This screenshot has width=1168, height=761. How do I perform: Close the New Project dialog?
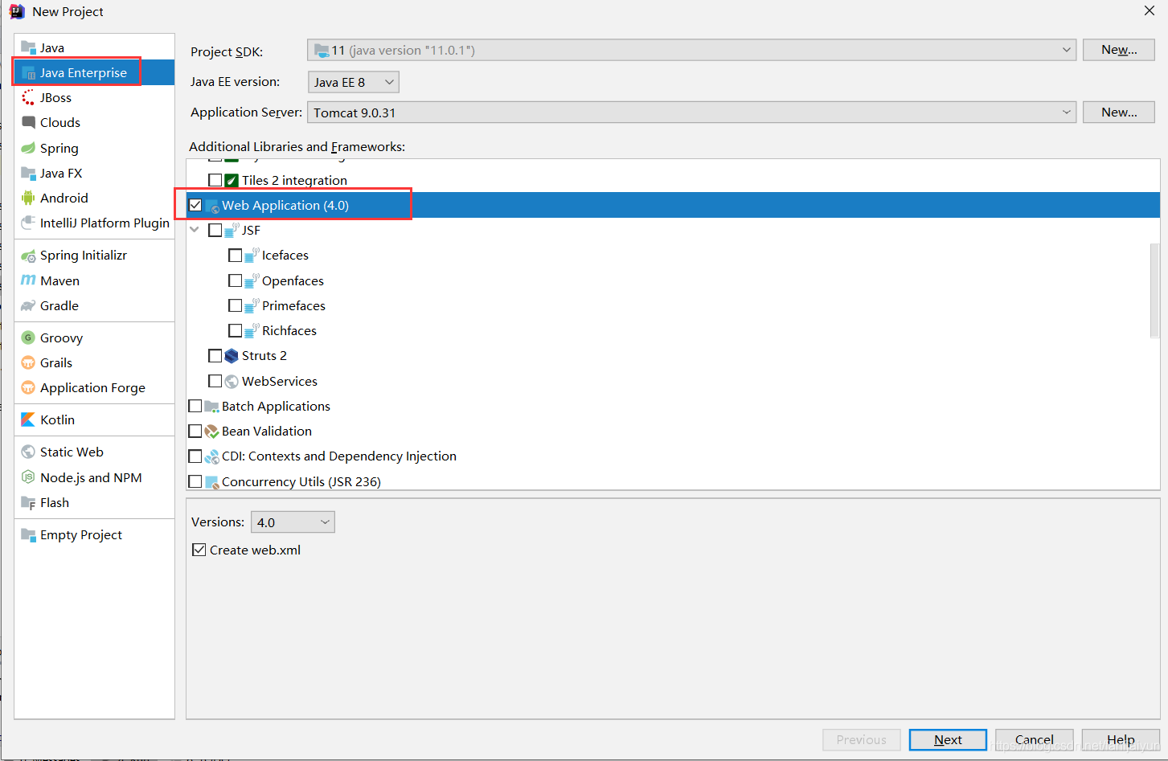(x=1150, y=10)
